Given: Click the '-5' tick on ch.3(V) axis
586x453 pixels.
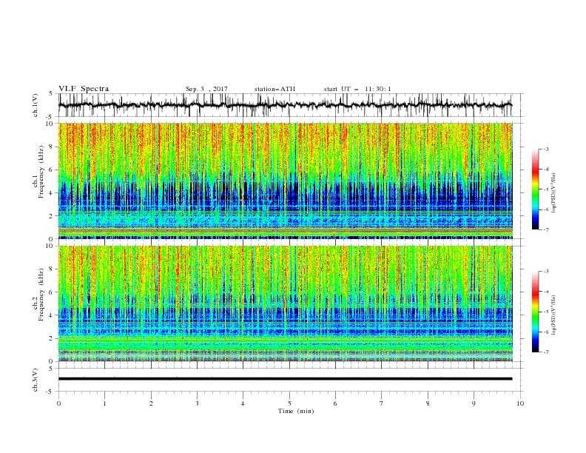Looking at the screenshot, I should pyautogui.click(x=50, y=392).
